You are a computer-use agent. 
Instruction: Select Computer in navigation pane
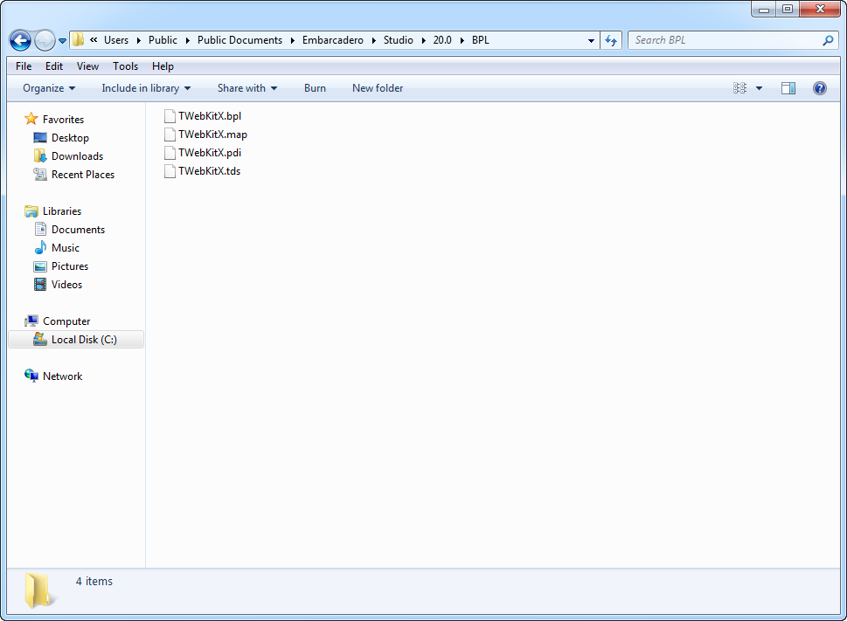[x=66, y=321]
